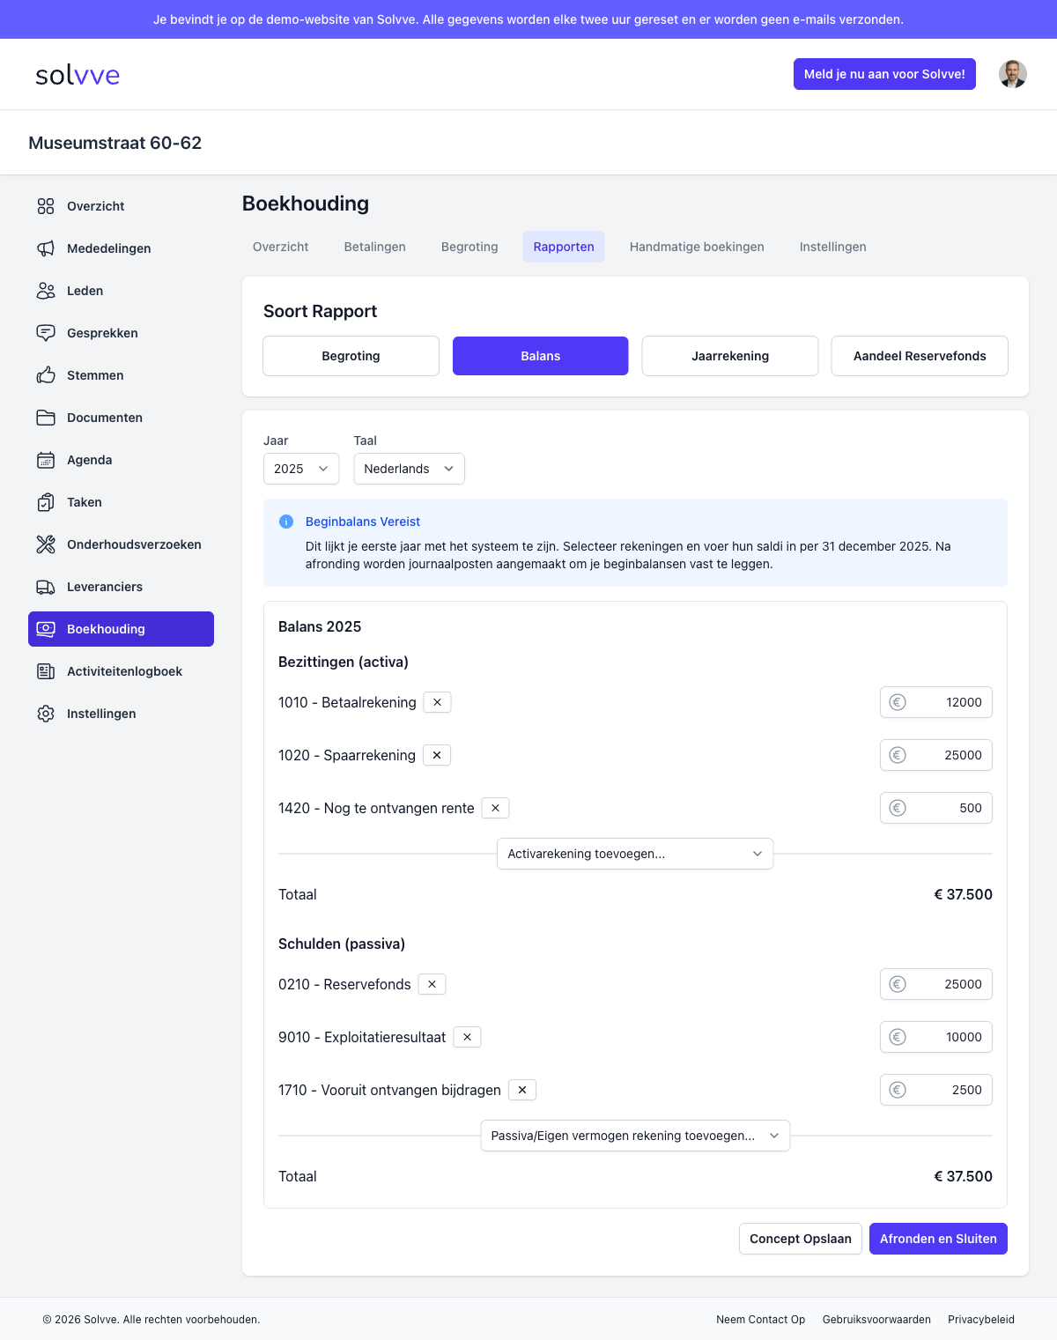Click the Afronden en Sluiten button

[x=938, y=1239]
